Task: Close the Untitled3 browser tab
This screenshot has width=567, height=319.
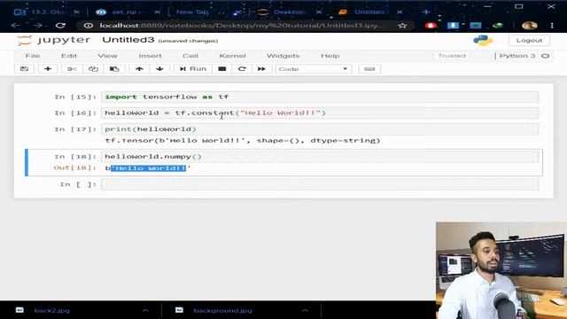Action: (400, 12)
